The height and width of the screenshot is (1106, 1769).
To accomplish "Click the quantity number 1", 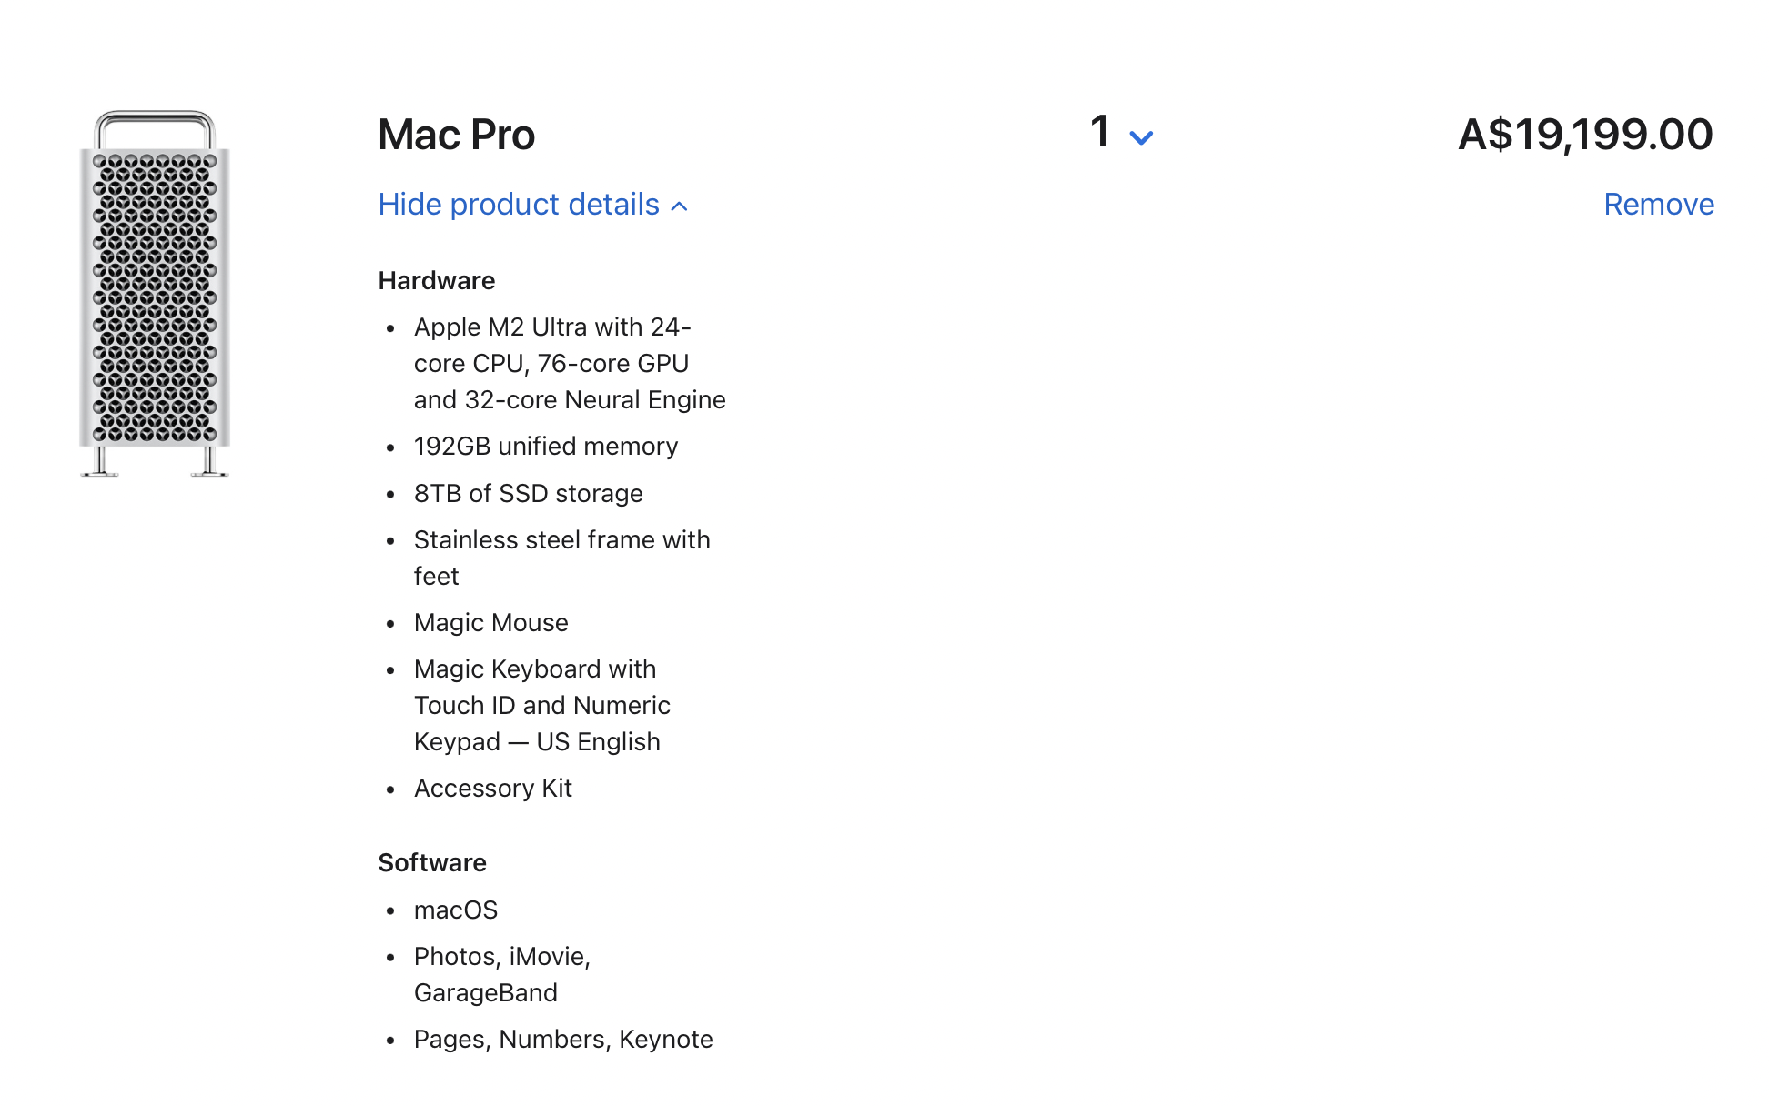I will 1100,132.
